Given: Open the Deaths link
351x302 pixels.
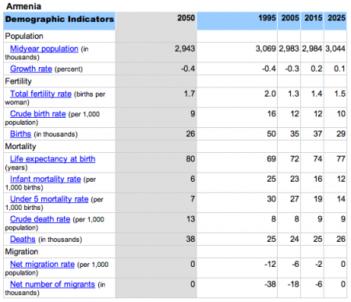Looking at the screenshot, I should click(x=23, y=239).
